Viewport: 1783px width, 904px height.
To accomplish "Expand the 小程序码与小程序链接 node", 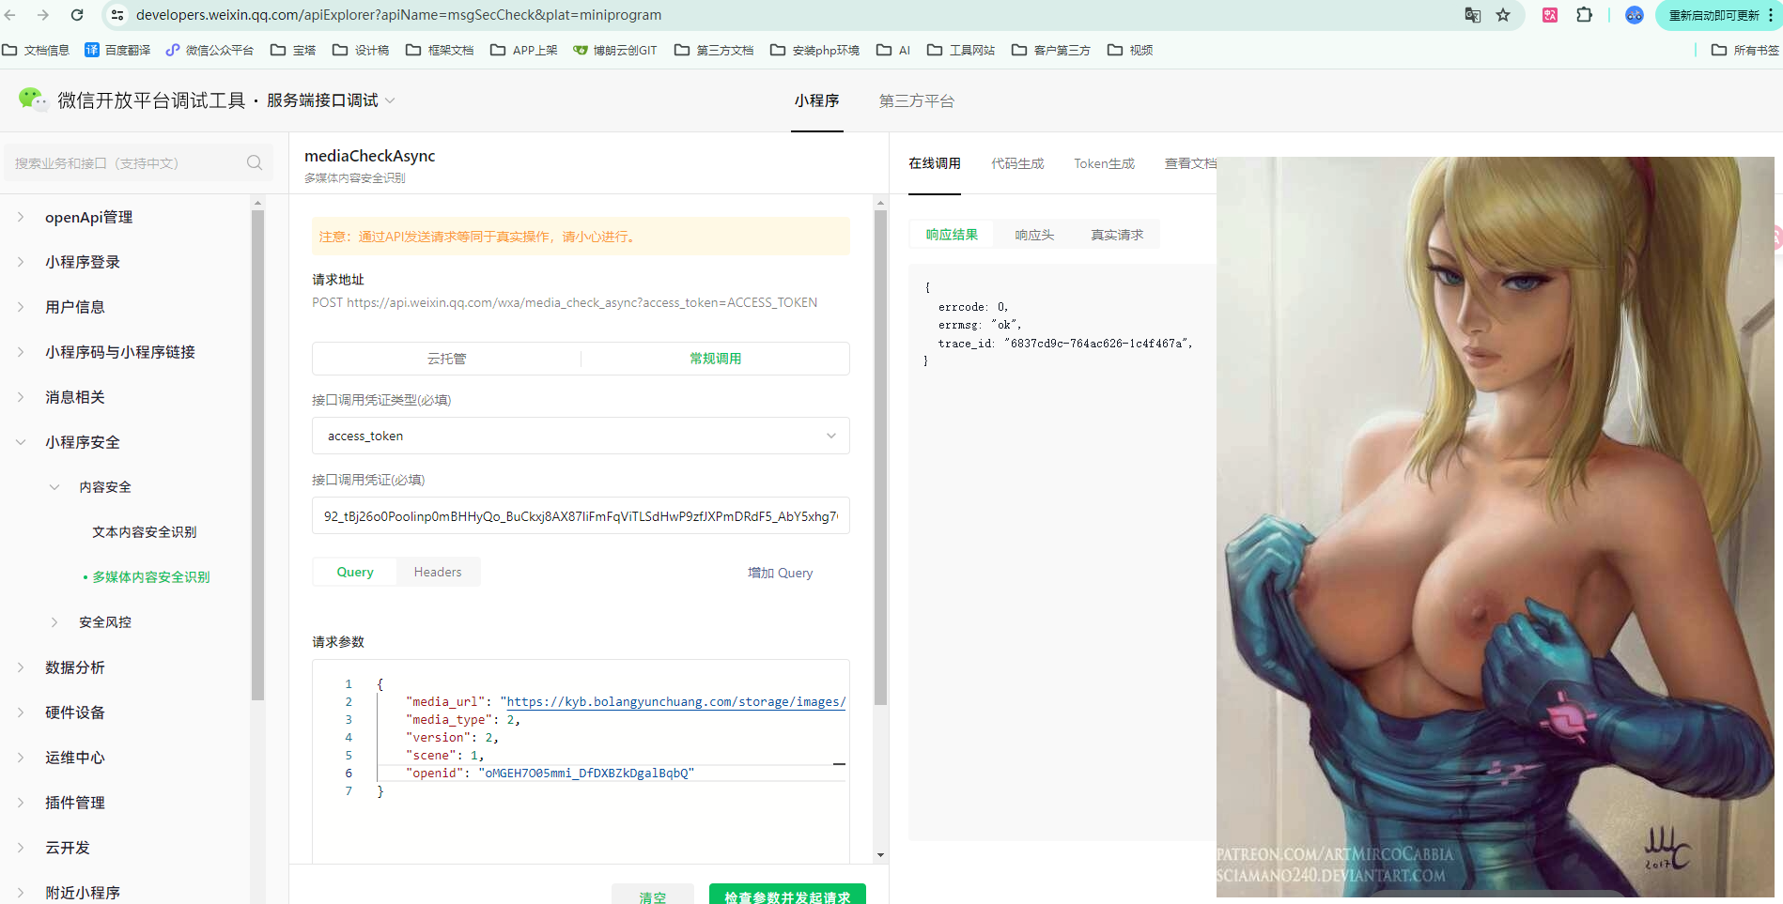I will (21, 352).
